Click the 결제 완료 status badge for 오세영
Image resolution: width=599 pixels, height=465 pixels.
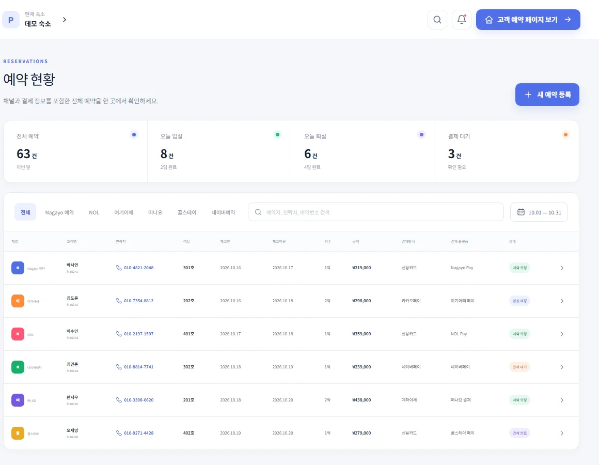[x=519, y=433]
